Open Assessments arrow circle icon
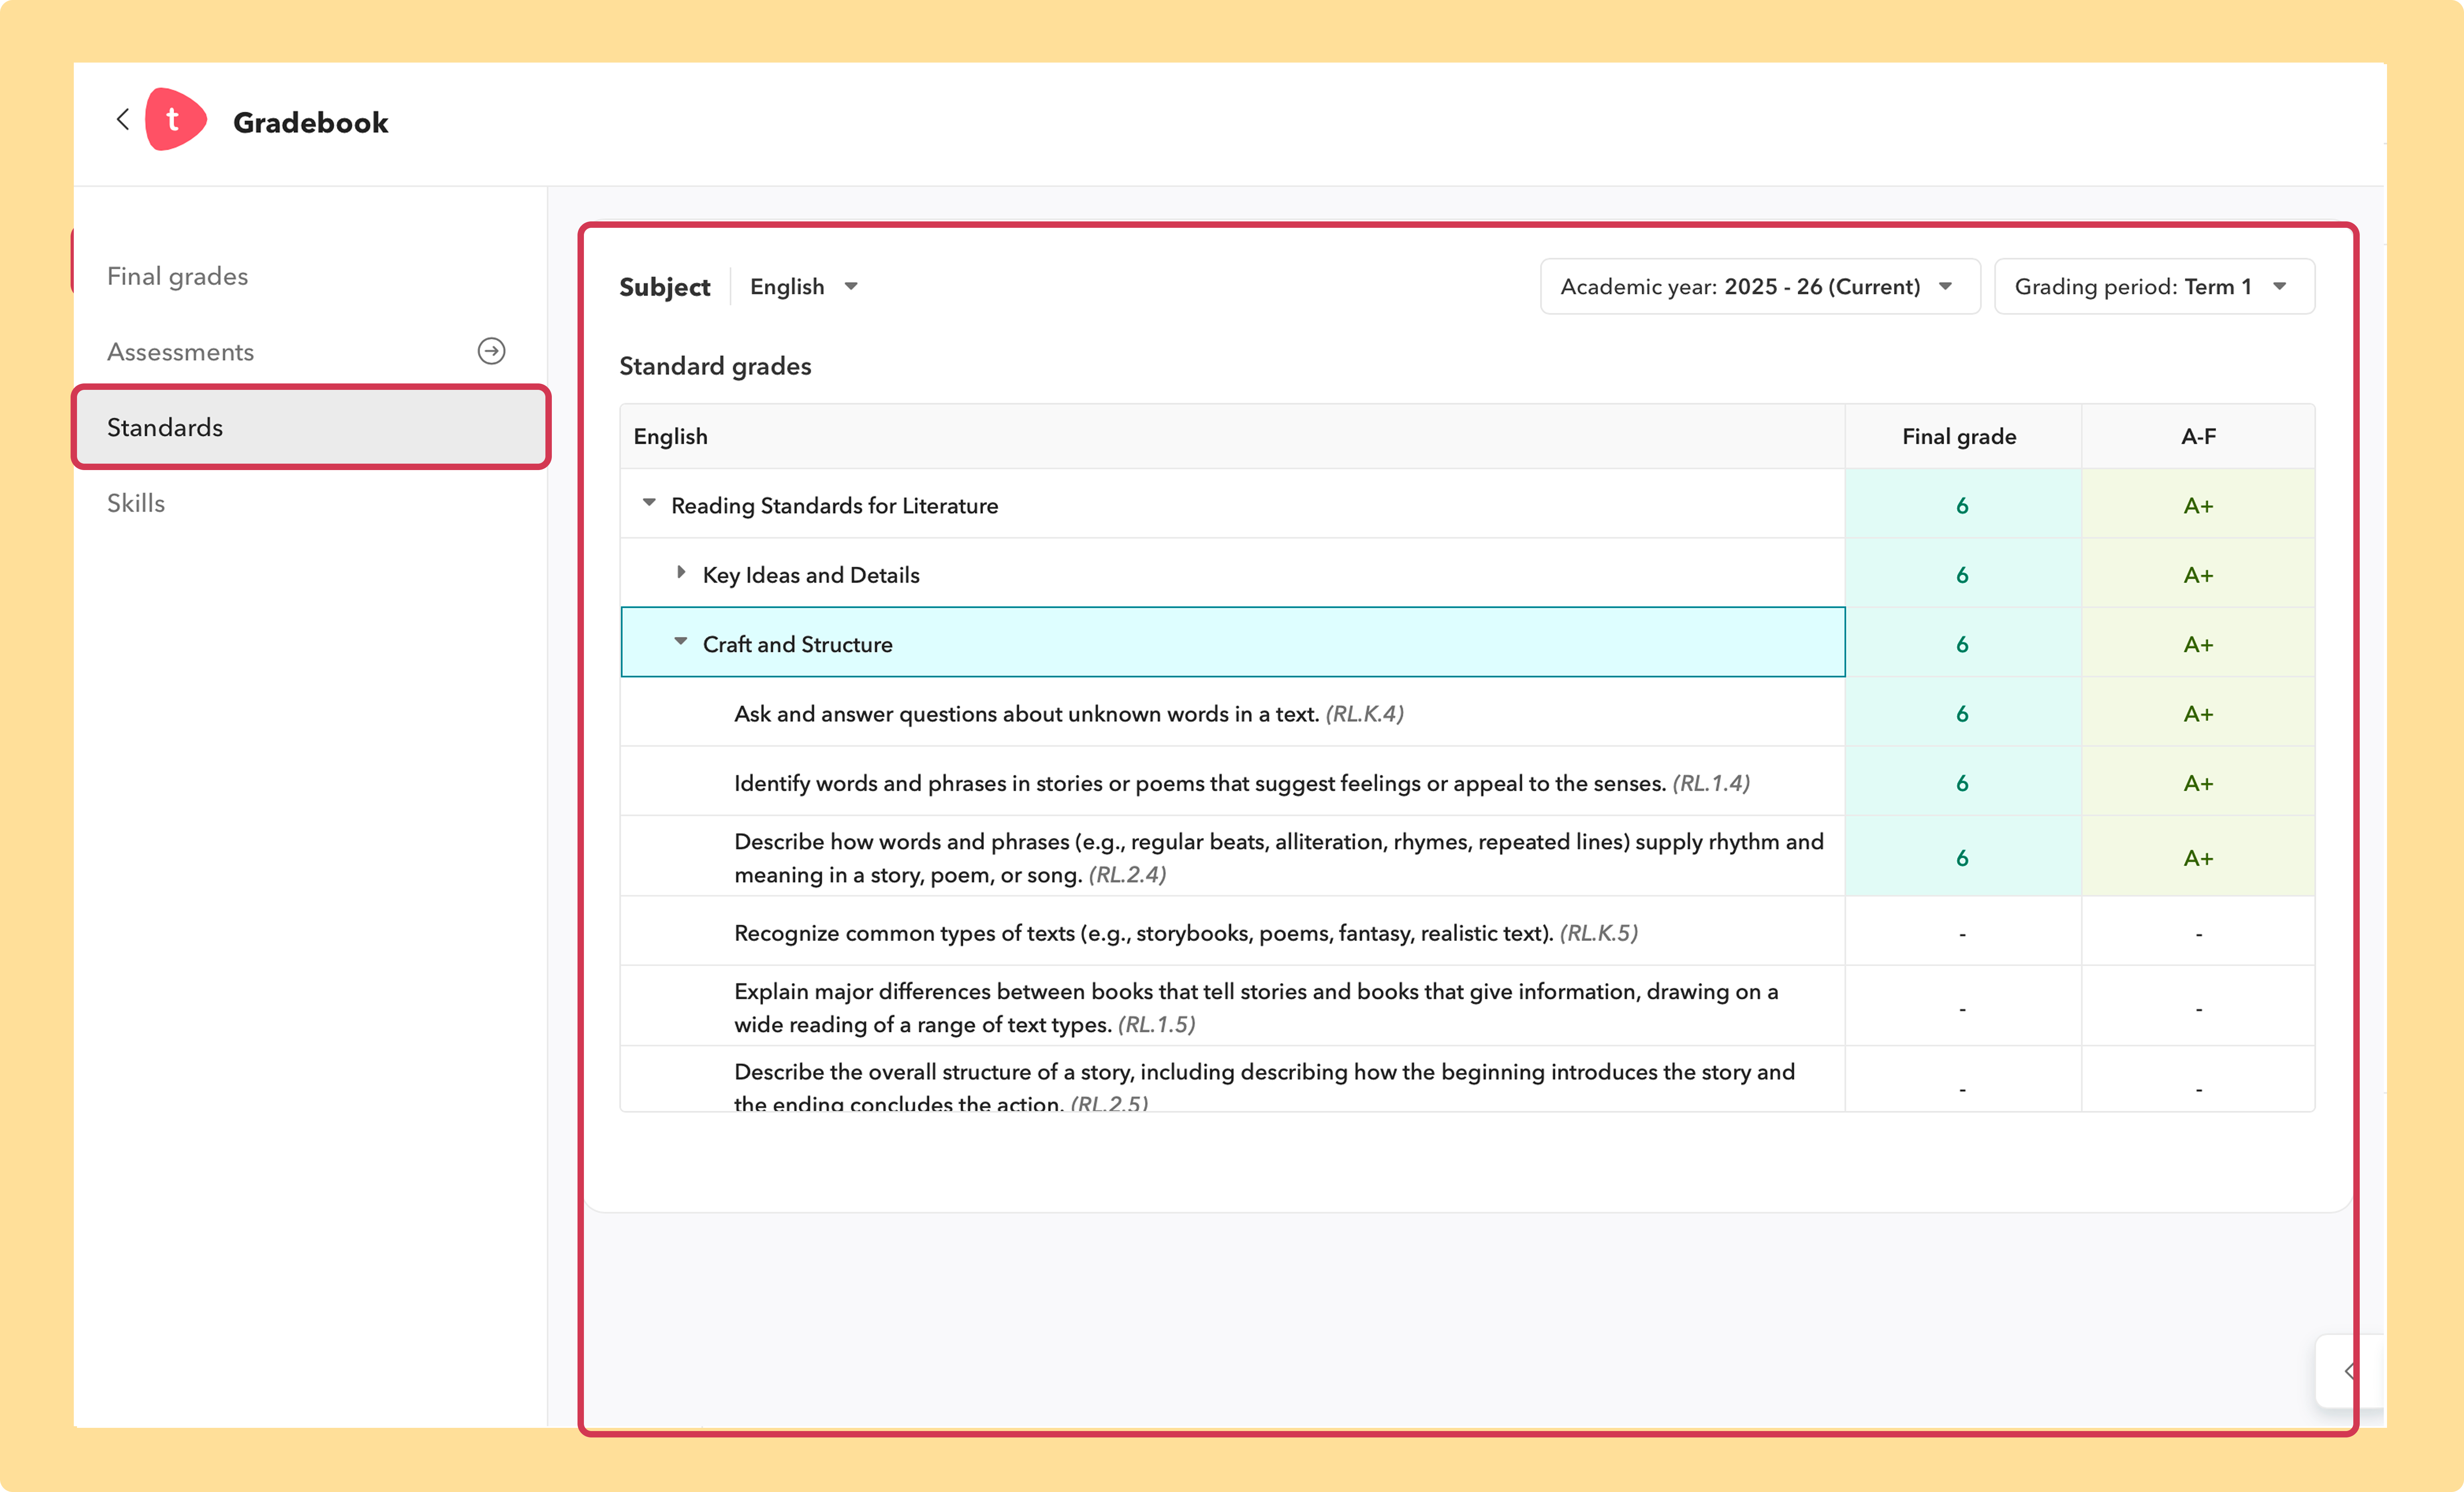Viewport: 2464px width, 1492px height. [x=491, y=351]
